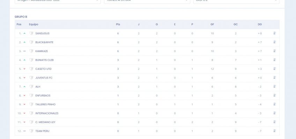
Task: Click the compare arrows icon for TEAM PERU
Action: [275, 131]
